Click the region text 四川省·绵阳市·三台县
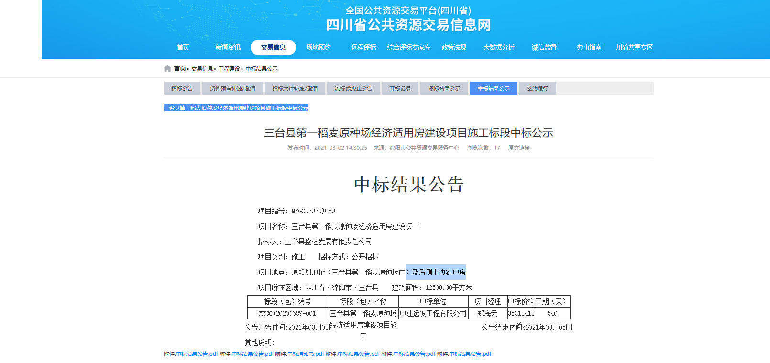Viewport: 770px width, 363px height. tap(341, 287)
